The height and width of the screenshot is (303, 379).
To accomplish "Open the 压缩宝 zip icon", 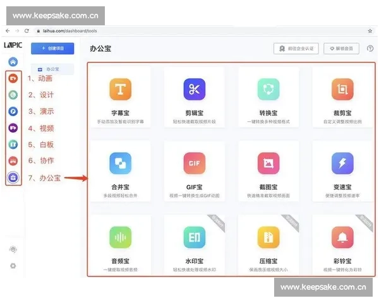I will (x=268, y=237).
